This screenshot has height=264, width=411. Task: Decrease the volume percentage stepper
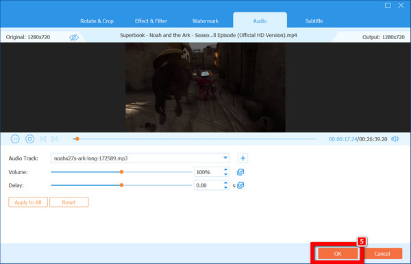(x=225, y=174)
